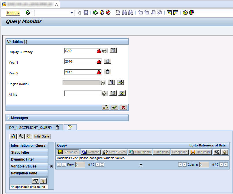Collapse the sidebar with the left arrow
Viewport: 233px width, 194px height.
coord(51,166)
